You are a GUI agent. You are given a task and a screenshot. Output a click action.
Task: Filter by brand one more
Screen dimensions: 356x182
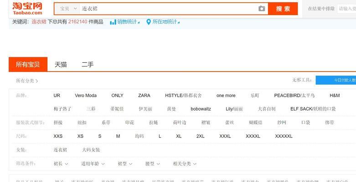(x=226, y=96)
